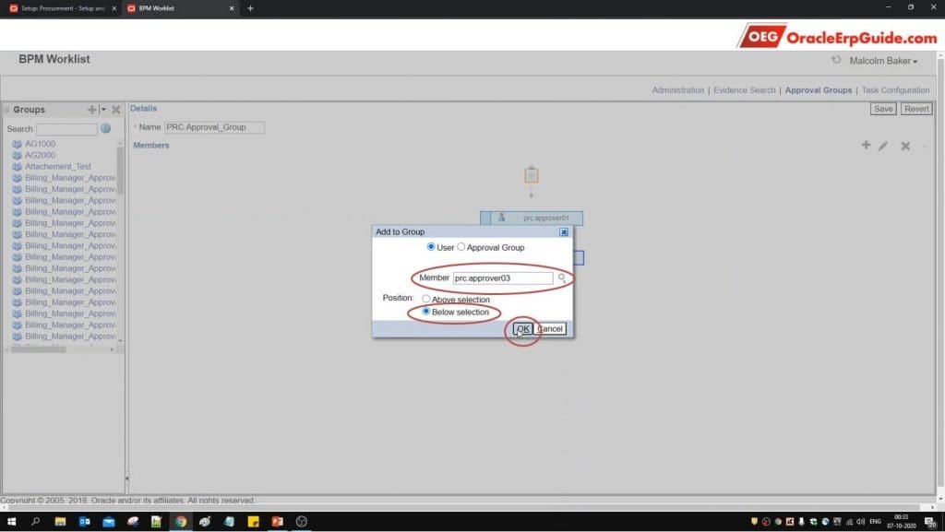This screenshot has height=532, width=945.
Task: Open the Malcolm Baker user menu
Action: point(881,61)
